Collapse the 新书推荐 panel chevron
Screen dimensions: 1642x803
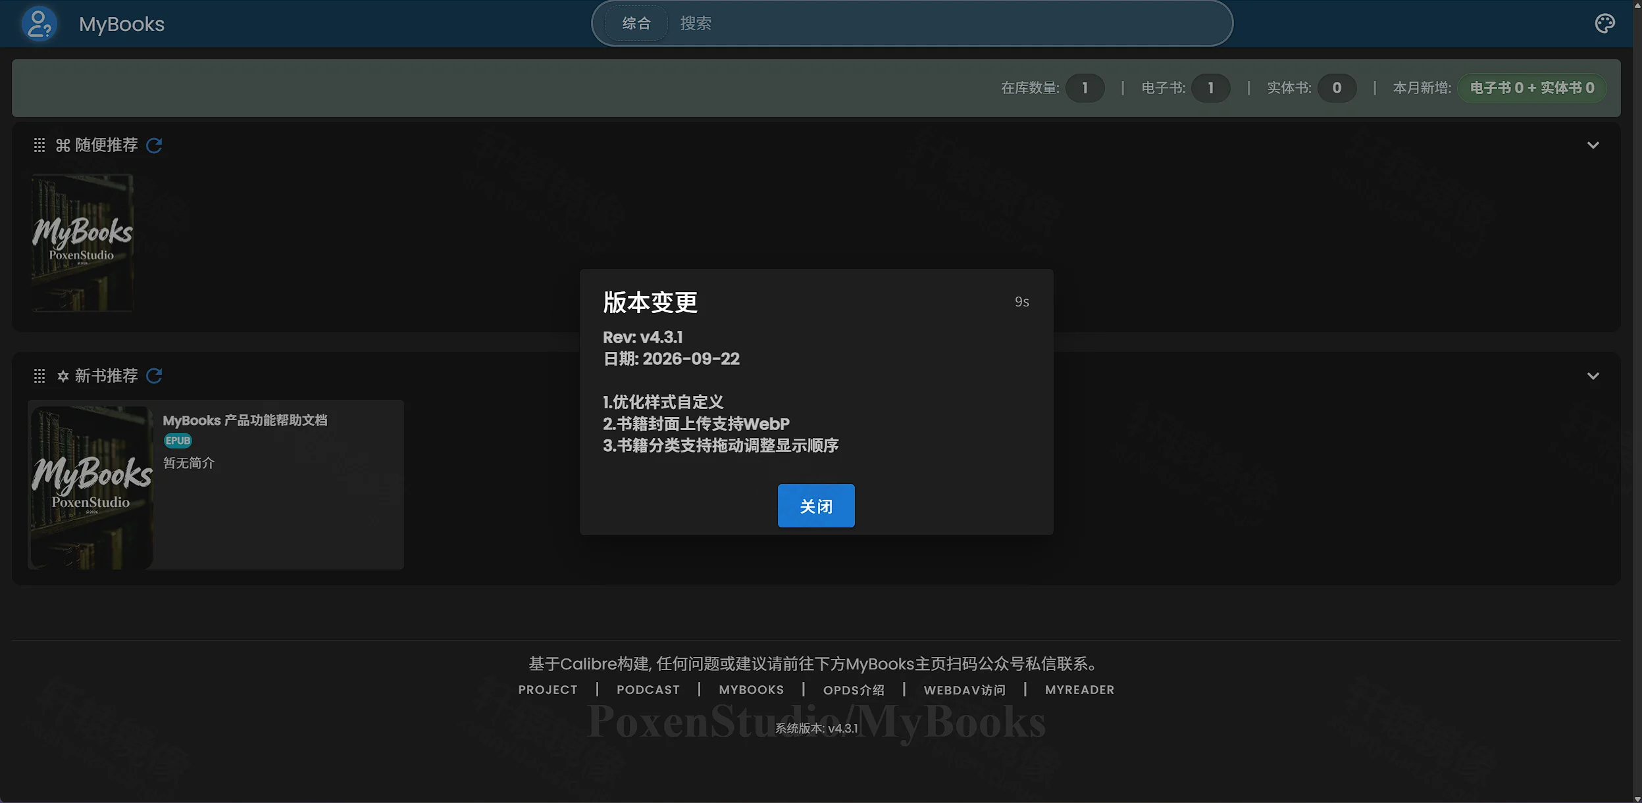coord(1593,376)
